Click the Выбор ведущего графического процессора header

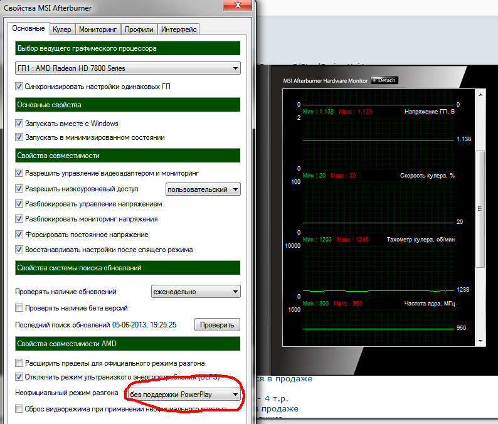(128, 48)
